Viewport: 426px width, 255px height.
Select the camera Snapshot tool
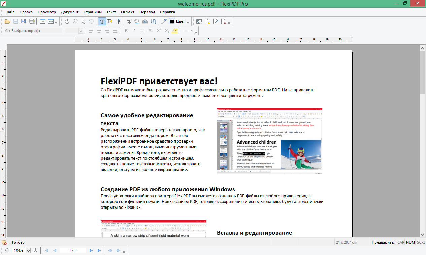click(145, 21)
